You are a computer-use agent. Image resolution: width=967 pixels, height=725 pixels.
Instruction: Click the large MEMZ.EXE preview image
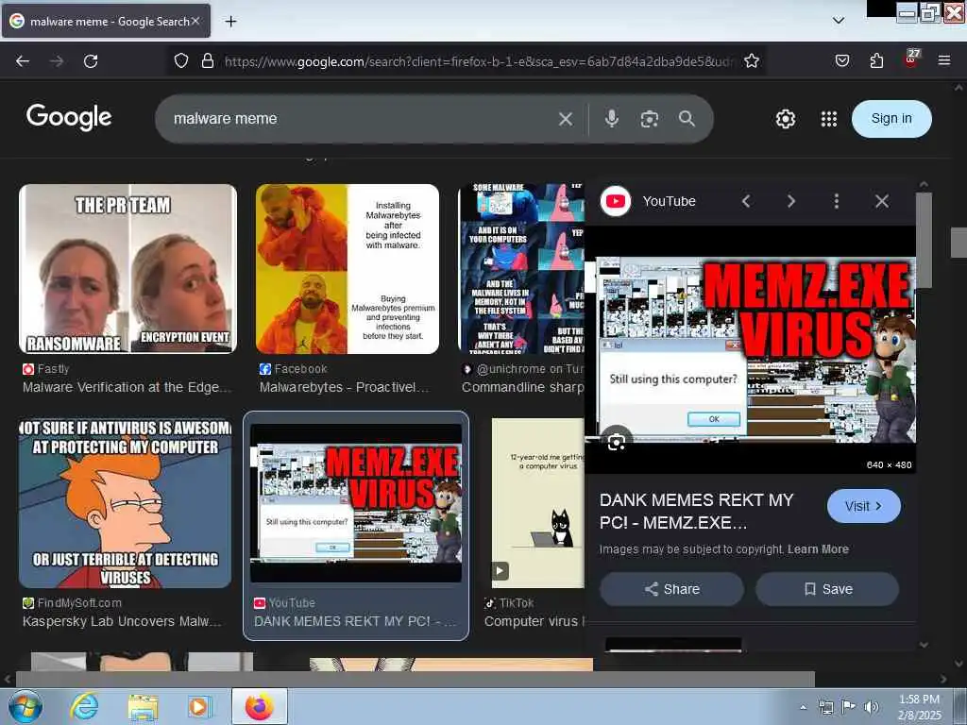(x=750, y=349)
